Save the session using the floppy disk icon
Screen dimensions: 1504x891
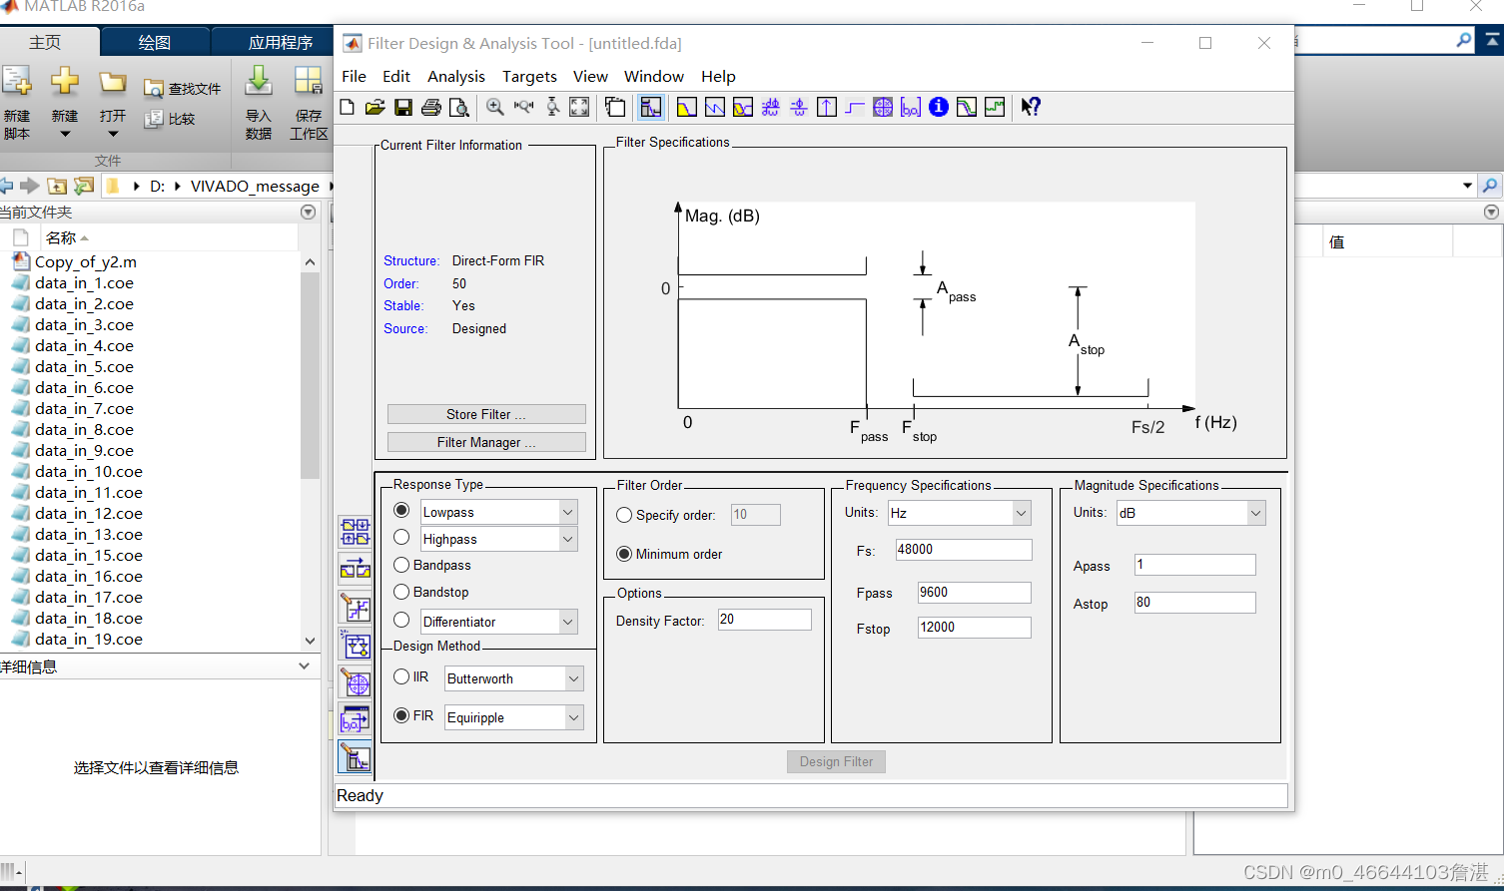(402, 107)
